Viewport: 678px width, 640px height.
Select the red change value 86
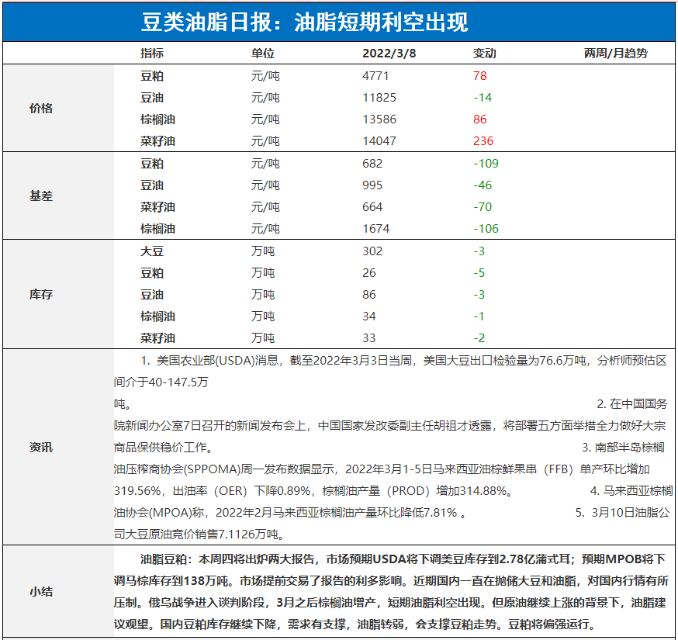[480, 119]
